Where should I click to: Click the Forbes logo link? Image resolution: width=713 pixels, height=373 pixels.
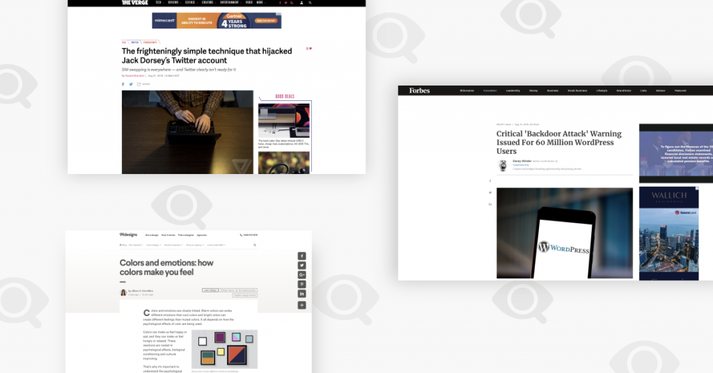tap(419, 90)
